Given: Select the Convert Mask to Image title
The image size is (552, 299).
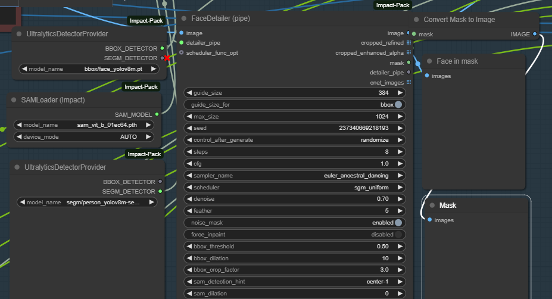Looking at the screenshot, I should pos(459,20).
